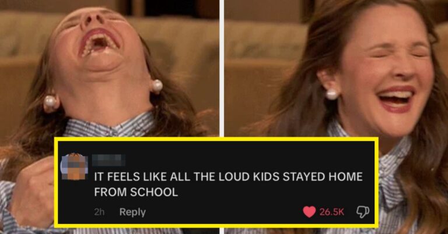Click the thumbs-down dislike icon
Image resolution: width=448 pixels, height=234 pixels.
click(x=363, y=212)
